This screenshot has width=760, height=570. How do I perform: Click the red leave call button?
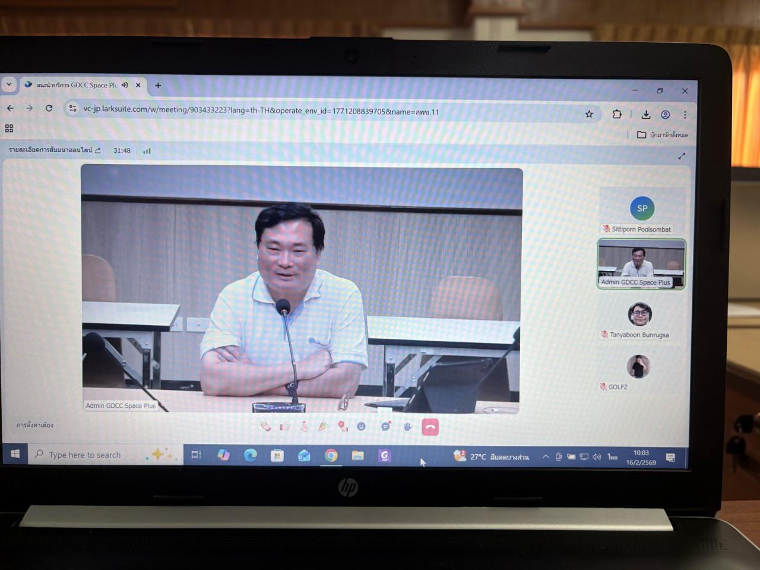[430, 427]
